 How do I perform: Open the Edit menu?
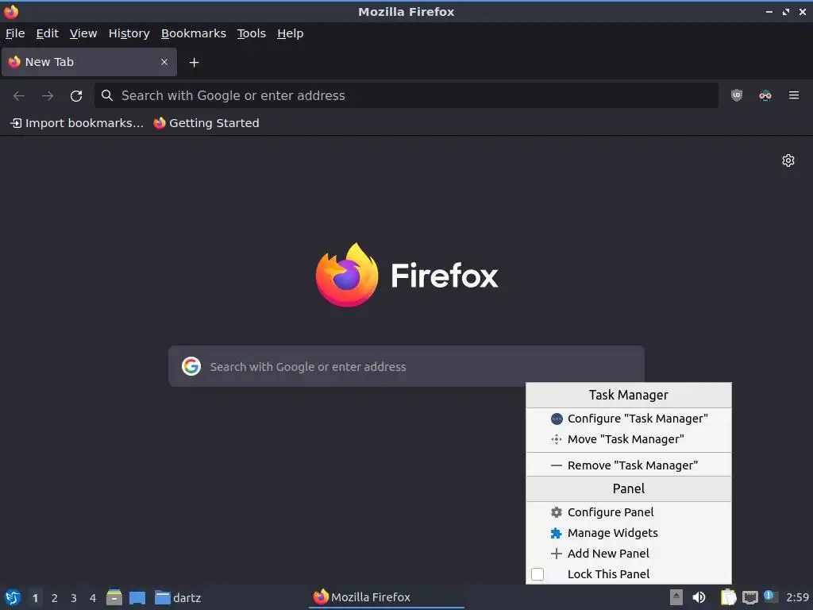point(47,33)
